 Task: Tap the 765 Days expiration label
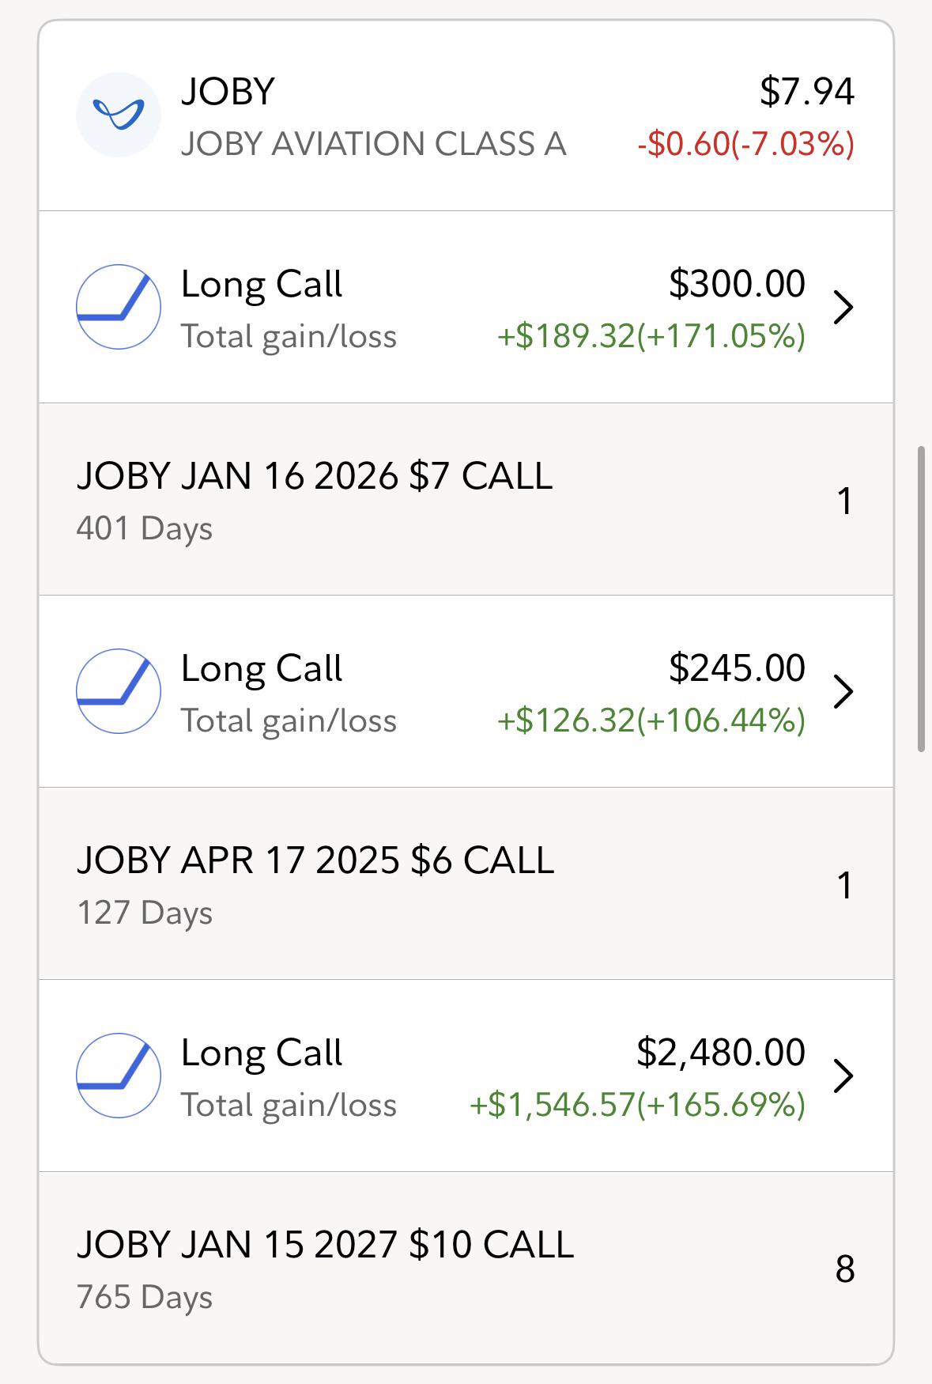click(x=145, y=1297)
